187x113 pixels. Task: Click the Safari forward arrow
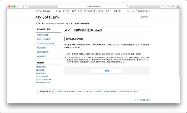[21, 6]
